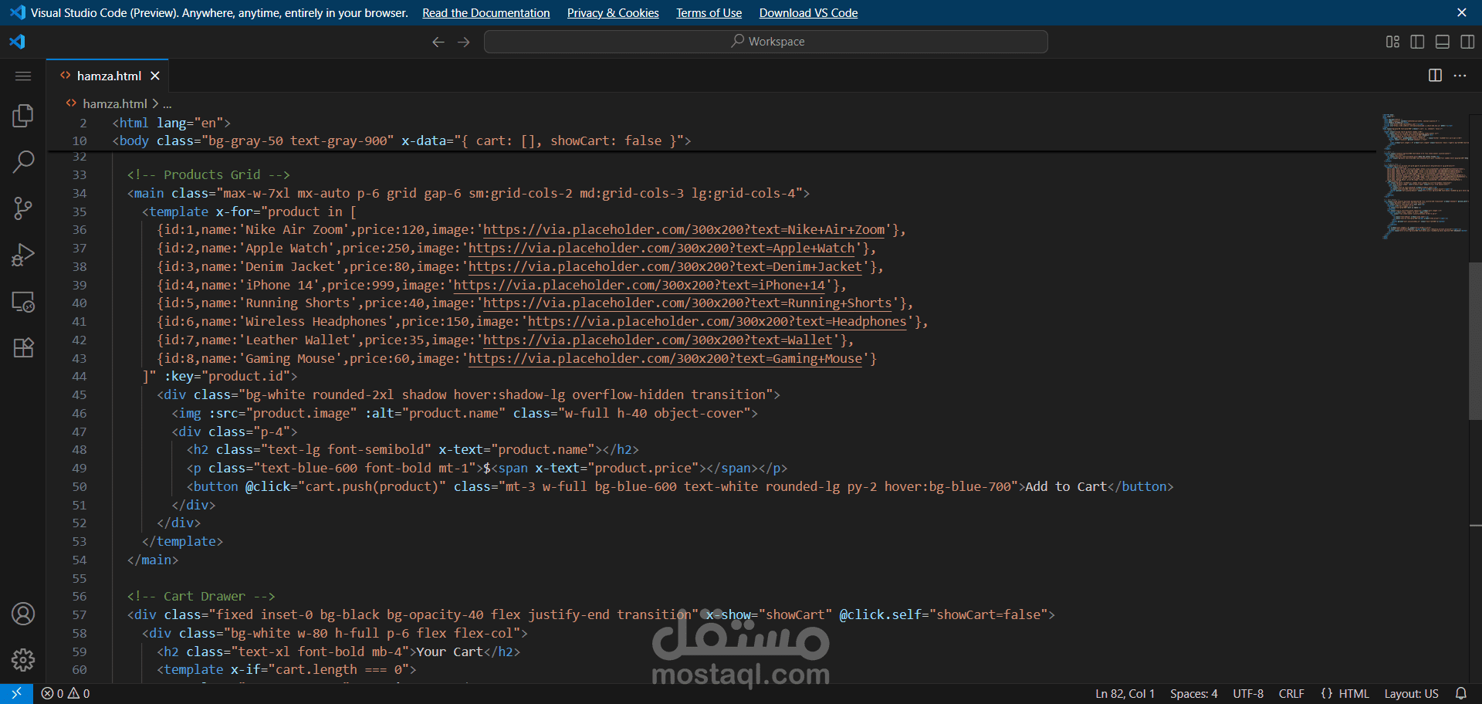Open the Manage gear menu
The height and width of the screenshot is (704, 1482).
pyautogui.click(x=23, y=660)
